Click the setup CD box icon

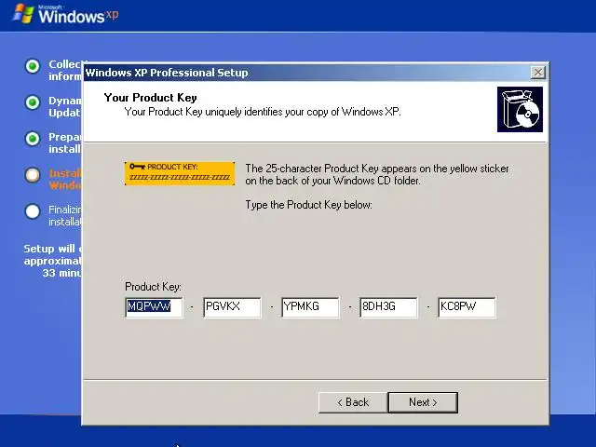coord(520,110)
